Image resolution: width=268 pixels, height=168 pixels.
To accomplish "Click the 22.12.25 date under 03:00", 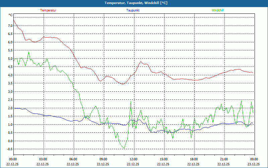I will click(x=43, y=164).
